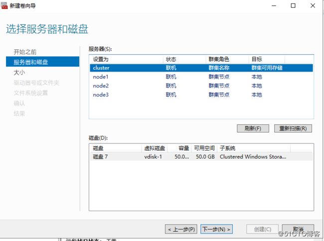This screenshot has height=241, width=324.
Task: Sort servers by 设置为 column
Action: click(x=127, y=59)
